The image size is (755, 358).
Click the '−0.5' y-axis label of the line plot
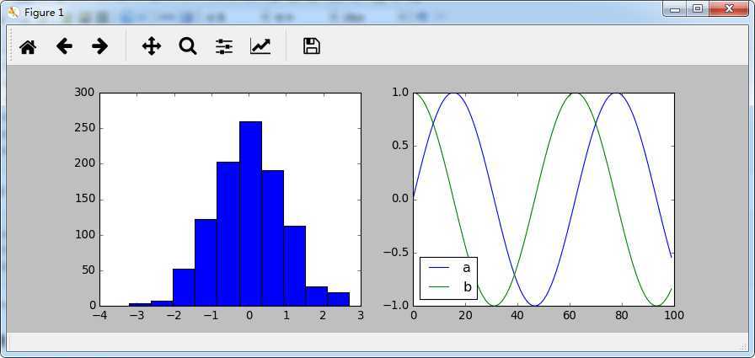click(396, 253)
